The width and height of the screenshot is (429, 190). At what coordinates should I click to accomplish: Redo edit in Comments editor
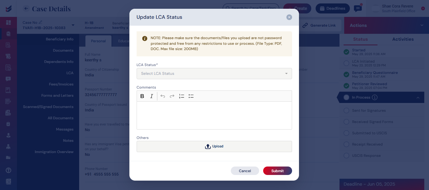click(x=172, y=96)
